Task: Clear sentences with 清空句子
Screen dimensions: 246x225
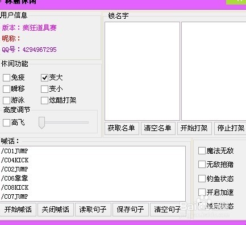Action: point(168,210)
